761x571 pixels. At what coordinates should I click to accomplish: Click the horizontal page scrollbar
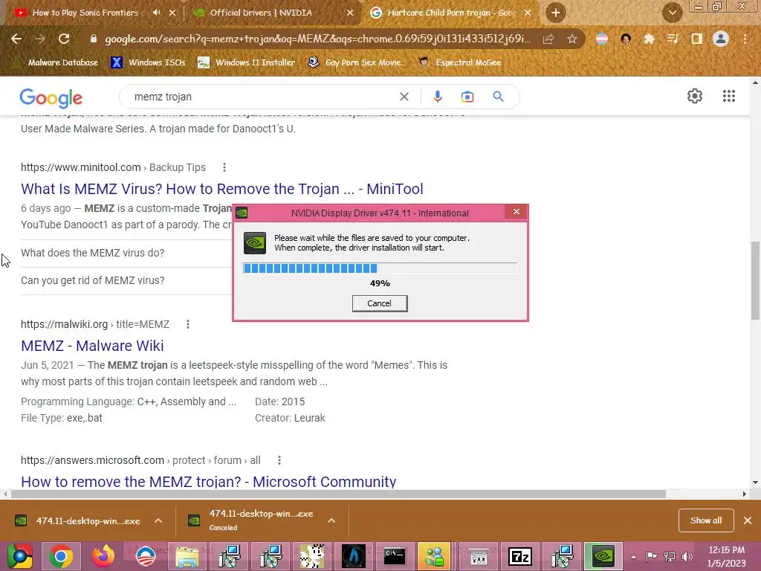pyautogui.click(x=338, y=494)
